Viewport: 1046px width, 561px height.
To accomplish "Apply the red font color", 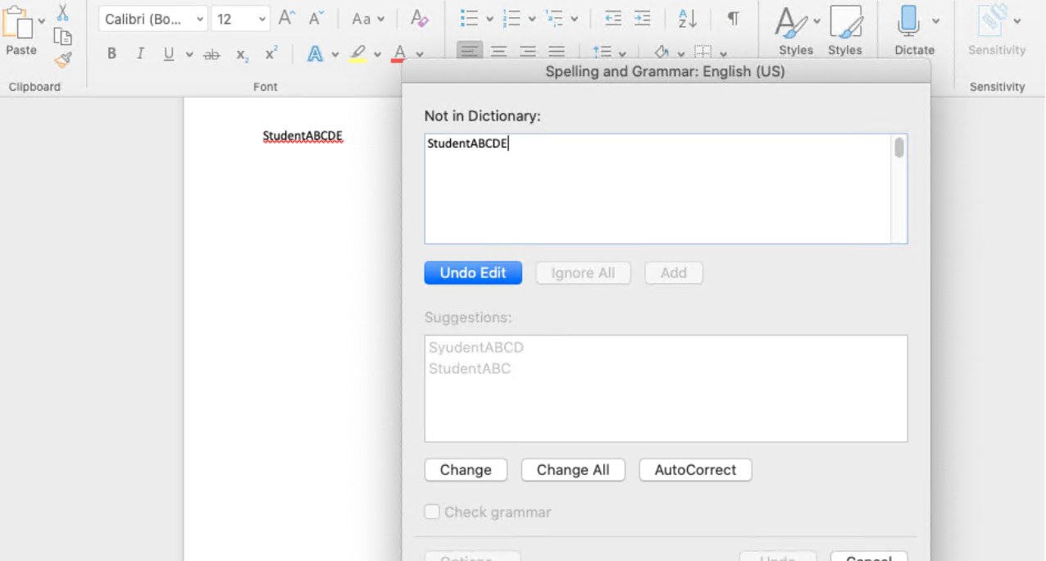I will [x=399, y=54].
